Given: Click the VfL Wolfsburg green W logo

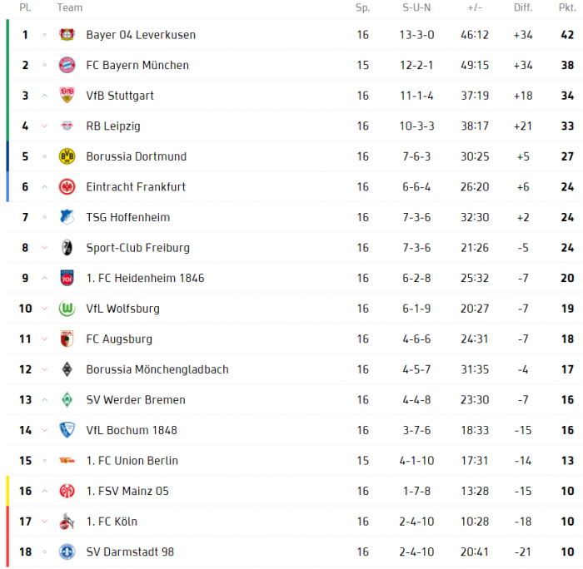Looking at the screenshot, I should [67, 309].
